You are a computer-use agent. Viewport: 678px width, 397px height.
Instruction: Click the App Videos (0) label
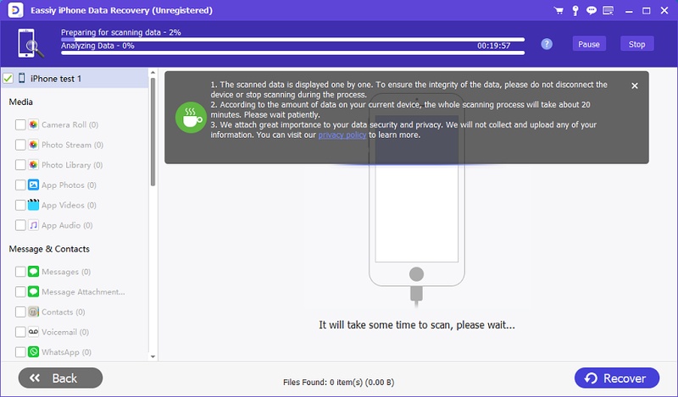point(69,205)
